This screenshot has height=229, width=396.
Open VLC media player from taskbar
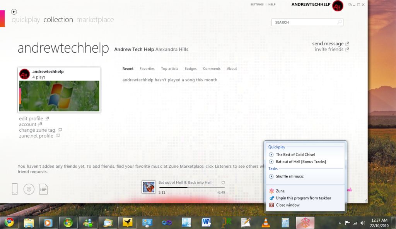point(266,223)
